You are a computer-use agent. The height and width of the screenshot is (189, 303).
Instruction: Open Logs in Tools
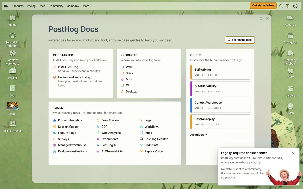[x=148, y=120]
